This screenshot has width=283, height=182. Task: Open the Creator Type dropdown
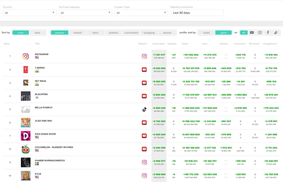tap(141, 13)
